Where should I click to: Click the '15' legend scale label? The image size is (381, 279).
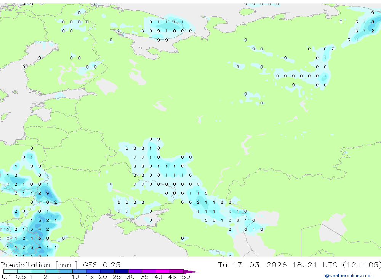click(x=89, y=277)
